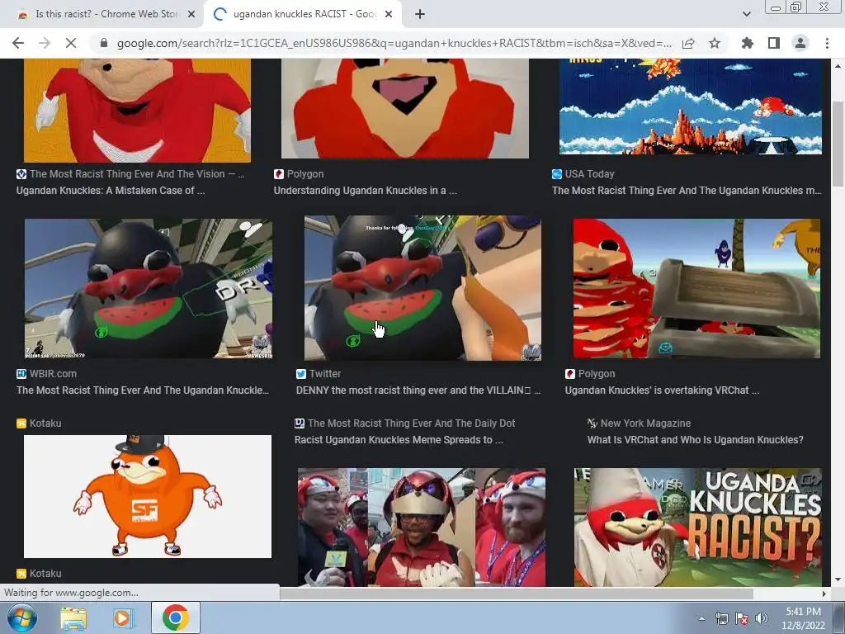Click the WBIR.com source label
Viewport: 845px width, 634px height.
coord(53,374)
